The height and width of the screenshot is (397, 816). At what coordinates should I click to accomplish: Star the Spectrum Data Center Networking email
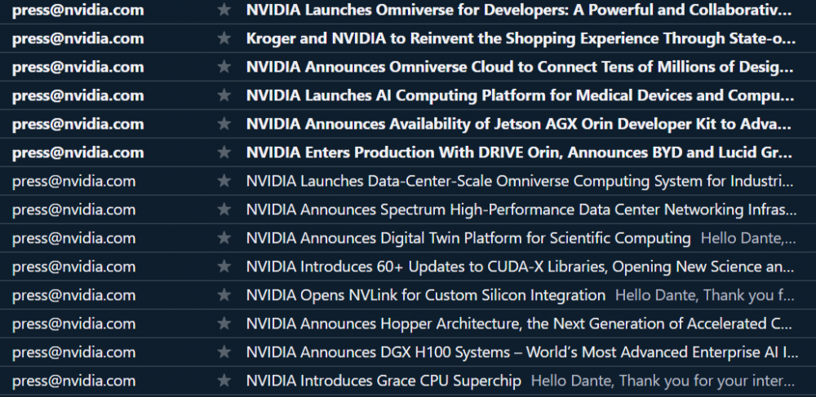(224, 210)
